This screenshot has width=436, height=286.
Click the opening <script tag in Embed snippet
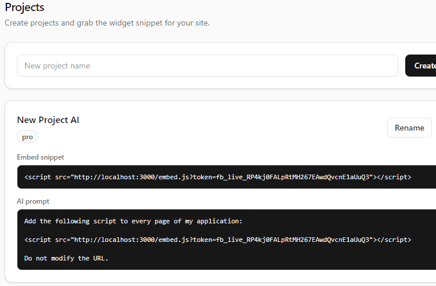point(38,177)
